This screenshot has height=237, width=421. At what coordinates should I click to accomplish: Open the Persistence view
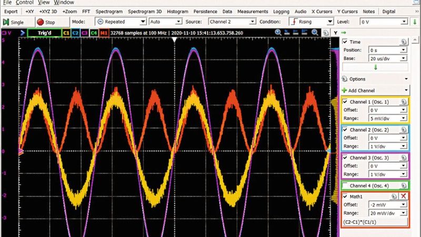(205, 12)
